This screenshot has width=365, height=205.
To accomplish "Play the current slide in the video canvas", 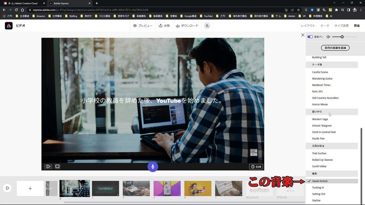I will point(48,166).
